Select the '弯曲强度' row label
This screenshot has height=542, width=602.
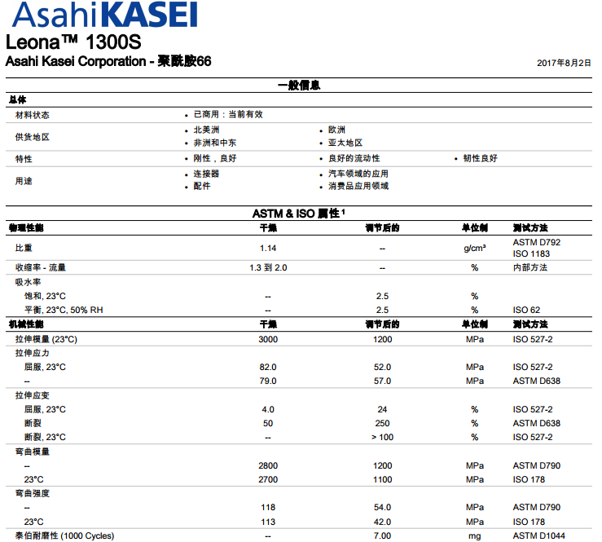pos(33,494)
